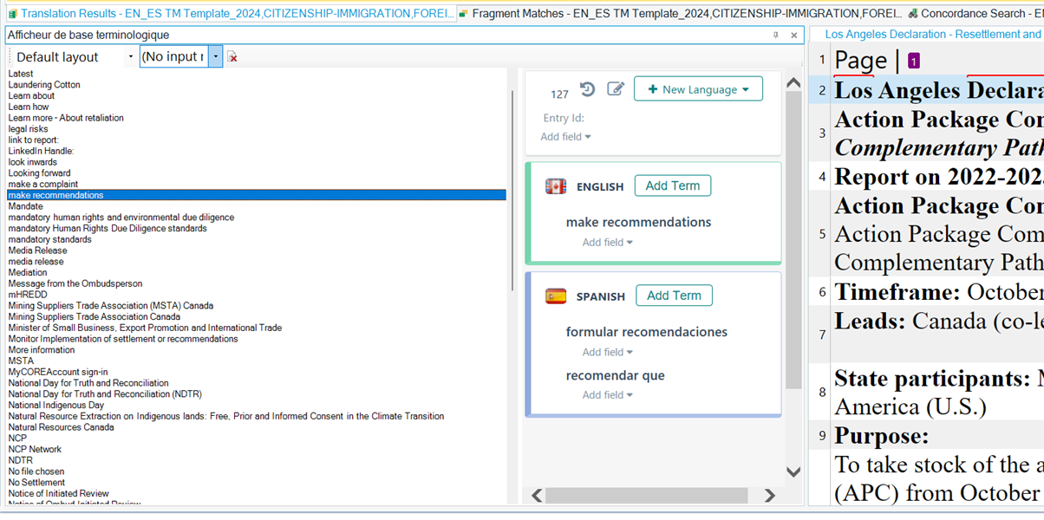Viewport: 1044px width, 520px height.
Task: Click the red X reset filter icon
Action: click(x=232, y=57)
